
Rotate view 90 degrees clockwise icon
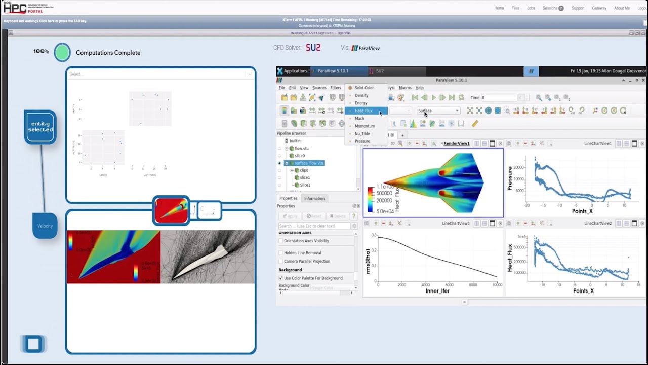pyautogui.click(x=572, y=111)
